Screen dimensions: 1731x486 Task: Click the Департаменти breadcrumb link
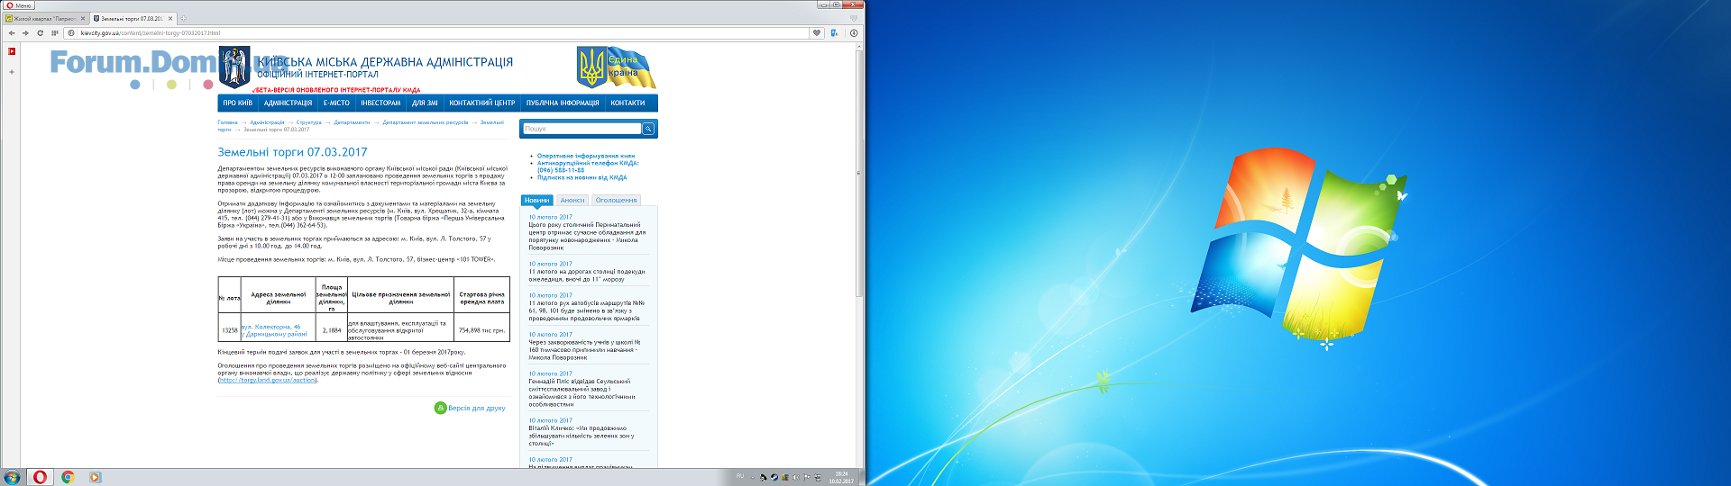(352, 122)
